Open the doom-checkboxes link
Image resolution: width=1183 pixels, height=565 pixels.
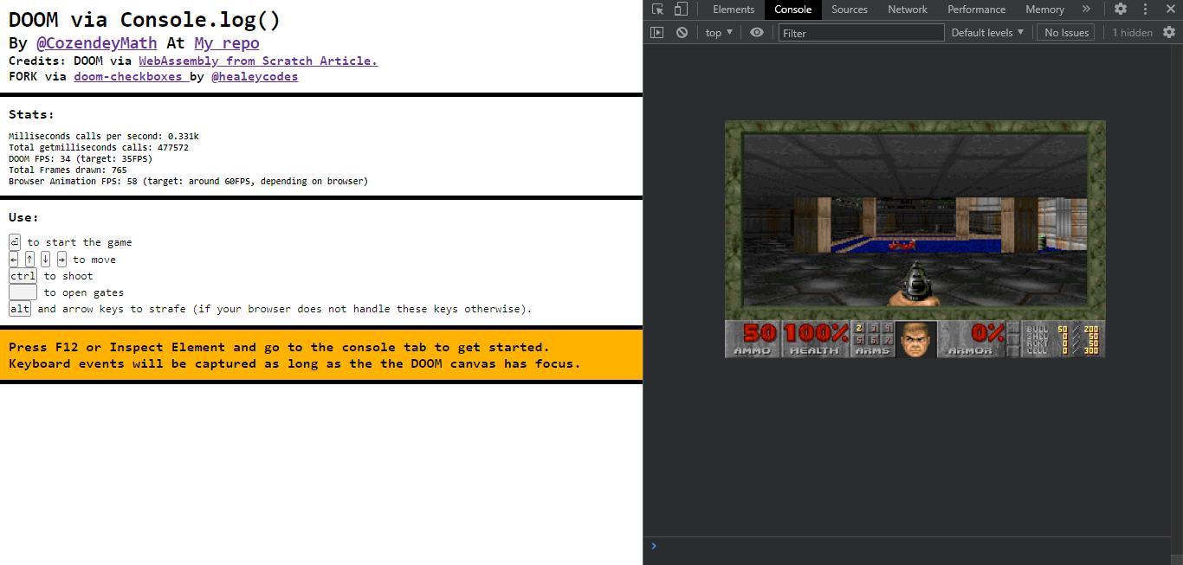[132, 76]
